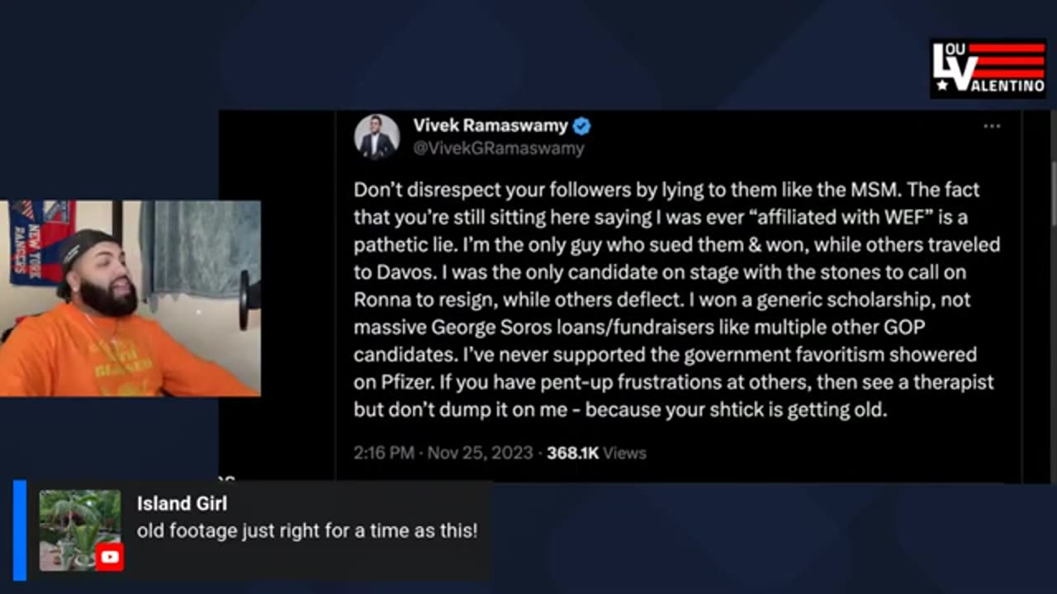This screenshot has width=1057, height=594.
Task: Click Vivek Ramaswamy's profile avatar
Action: click(x=377, y=136)
